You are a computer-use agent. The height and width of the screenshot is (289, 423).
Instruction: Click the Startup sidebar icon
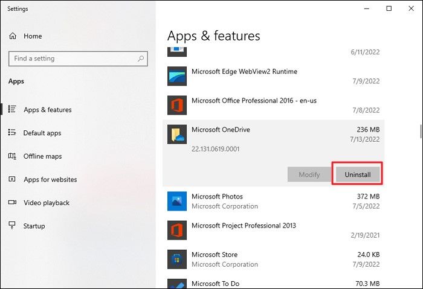coord(12,226)
